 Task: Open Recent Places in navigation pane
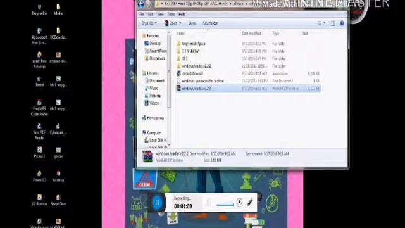pos(156,51)
